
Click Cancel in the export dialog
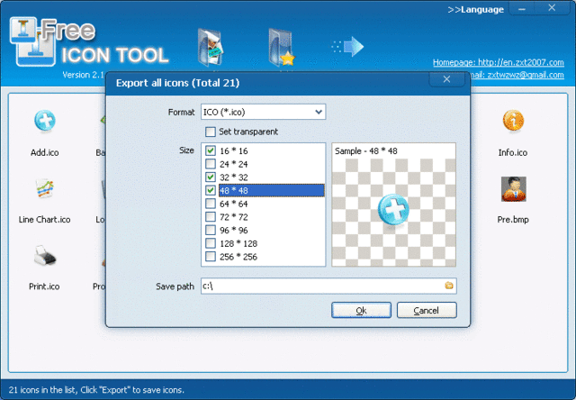[x=427, y=310]
